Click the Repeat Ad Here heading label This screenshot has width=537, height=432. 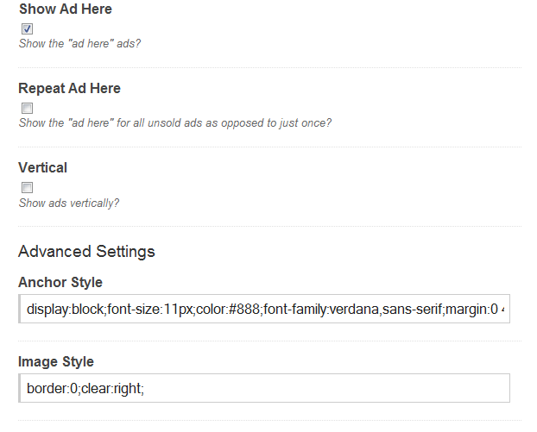tap(70, 88)
